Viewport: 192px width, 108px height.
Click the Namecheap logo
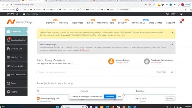(19, 22)
